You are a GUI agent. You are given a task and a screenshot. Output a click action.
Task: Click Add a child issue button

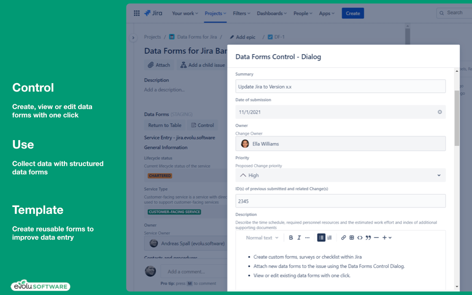pyautogui.click(x=202, y=65)
